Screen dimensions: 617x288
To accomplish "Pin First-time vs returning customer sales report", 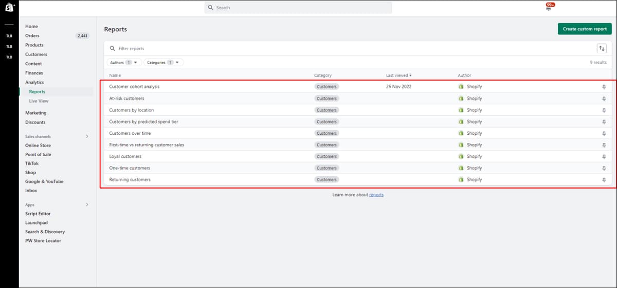I will point(604,145).
